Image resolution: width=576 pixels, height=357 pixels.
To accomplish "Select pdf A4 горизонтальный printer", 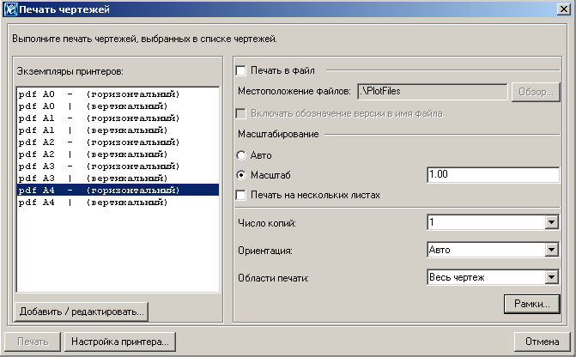I will pos(118,191).
